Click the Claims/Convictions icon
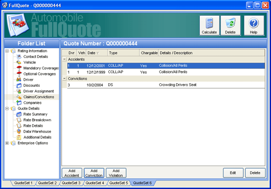This screenshot has height=189, width=271. (19, 97)
